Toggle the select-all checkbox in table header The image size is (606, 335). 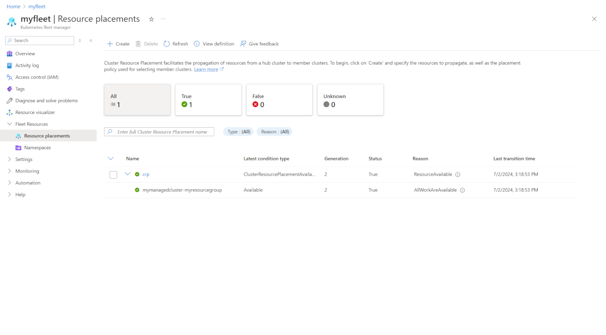pyautogui.click(x=111, y=158)
